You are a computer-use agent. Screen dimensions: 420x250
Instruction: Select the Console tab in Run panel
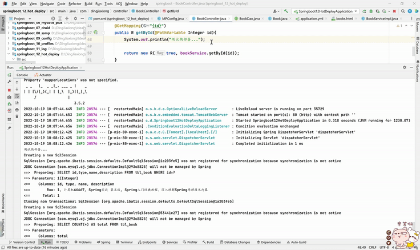pyautogui.click(x=22, y=75)
